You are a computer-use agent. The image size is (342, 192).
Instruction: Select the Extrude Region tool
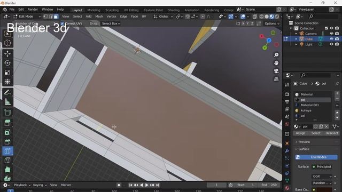[7, 123]
